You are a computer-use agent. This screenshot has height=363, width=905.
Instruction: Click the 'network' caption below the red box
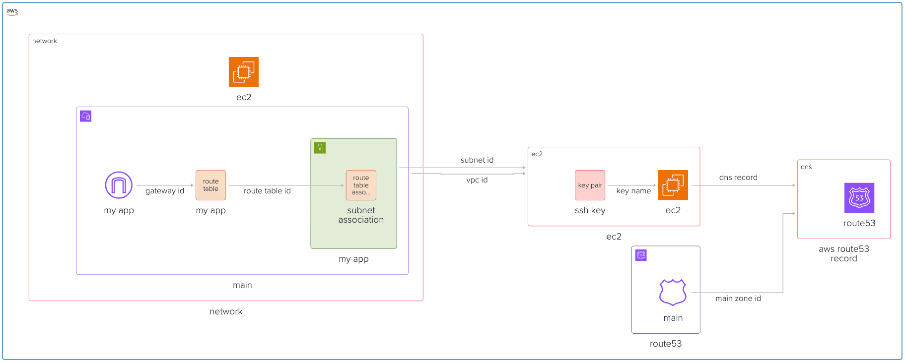coord(226,311)
